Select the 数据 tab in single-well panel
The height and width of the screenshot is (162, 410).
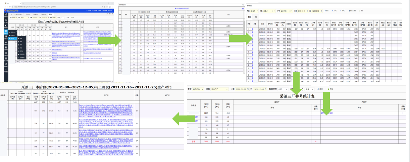250,16
